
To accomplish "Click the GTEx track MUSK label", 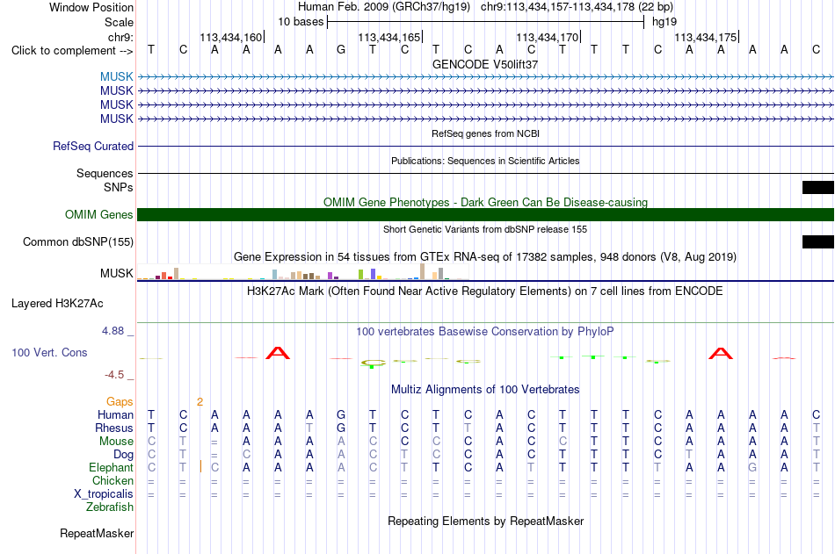I will [117, 273].
